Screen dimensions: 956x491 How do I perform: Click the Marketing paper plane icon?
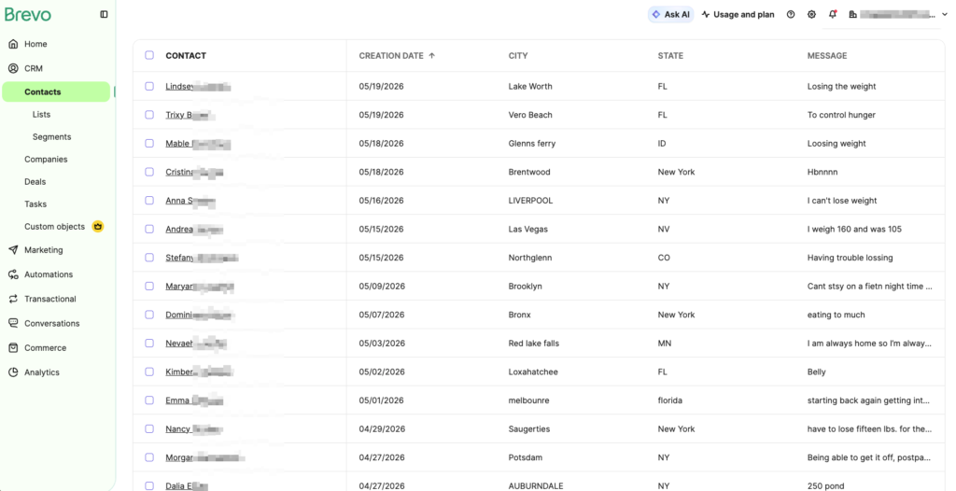tap(13, 250)
